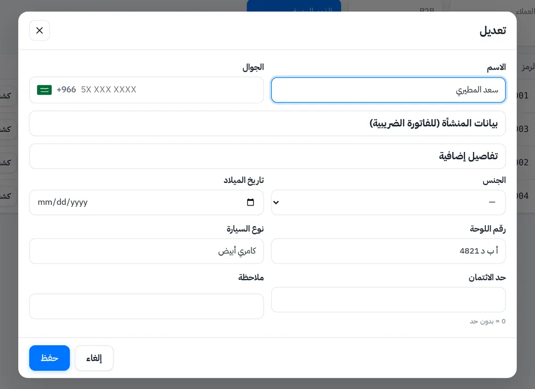
Task: Click the الجنس label
Action: pyautogui.click(x=494, y=180)
